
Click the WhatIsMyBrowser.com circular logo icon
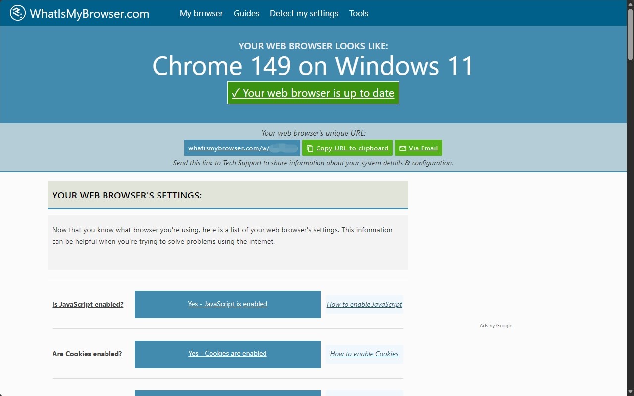[x=18, y=13]
